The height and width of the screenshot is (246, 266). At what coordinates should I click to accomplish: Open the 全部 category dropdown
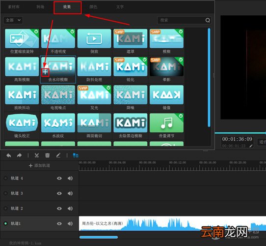pos(13,20)
